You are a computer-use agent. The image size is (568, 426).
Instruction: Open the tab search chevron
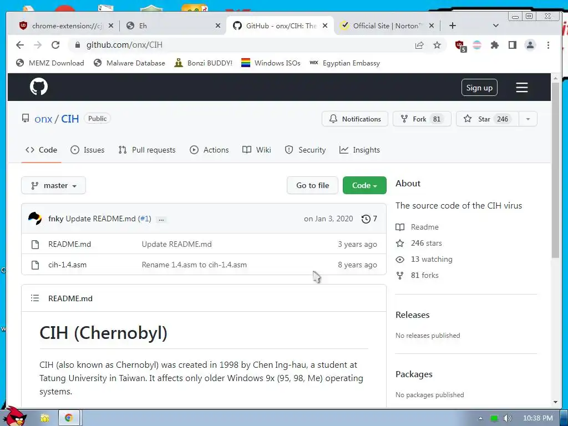pyautogui.click(x=496, y=26)
